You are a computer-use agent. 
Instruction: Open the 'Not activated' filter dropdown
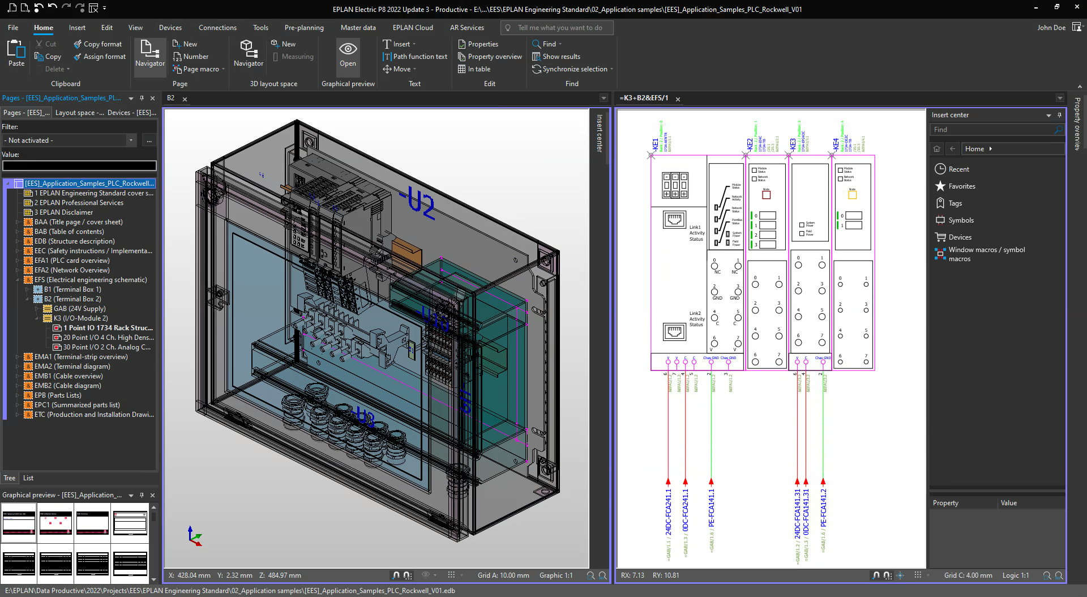click(x=131, y=140)
